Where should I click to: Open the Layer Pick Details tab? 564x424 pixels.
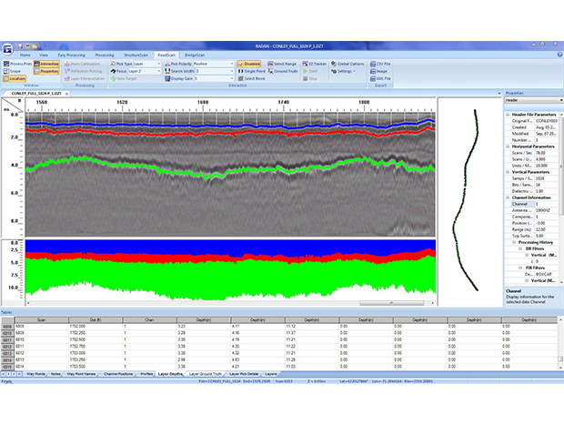point(244,374)
